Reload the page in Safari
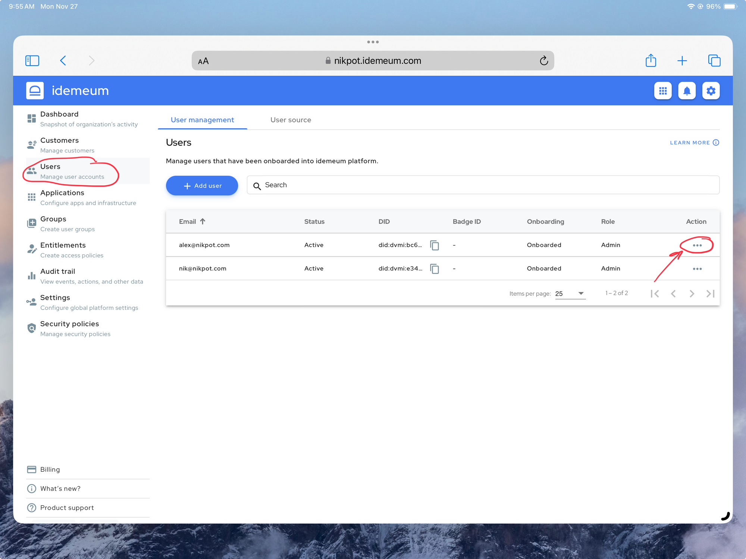The height and width of the screenshot is (559, 746). 544,60
